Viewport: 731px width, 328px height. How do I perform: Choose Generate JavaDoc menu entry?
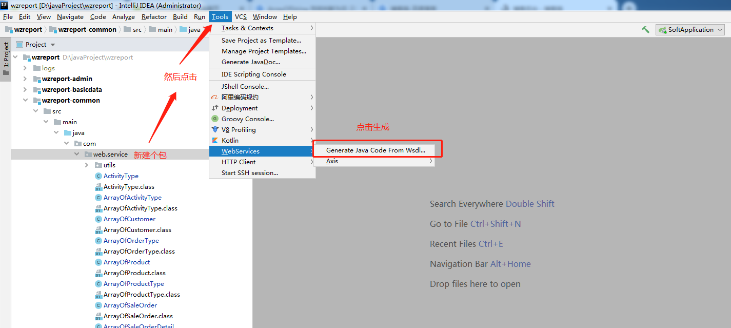(262, 62)
